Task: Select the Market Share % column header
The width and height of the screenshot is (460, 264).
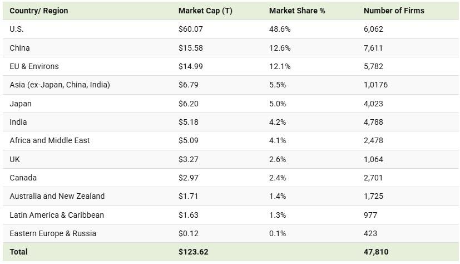Action: coord(296,11)
